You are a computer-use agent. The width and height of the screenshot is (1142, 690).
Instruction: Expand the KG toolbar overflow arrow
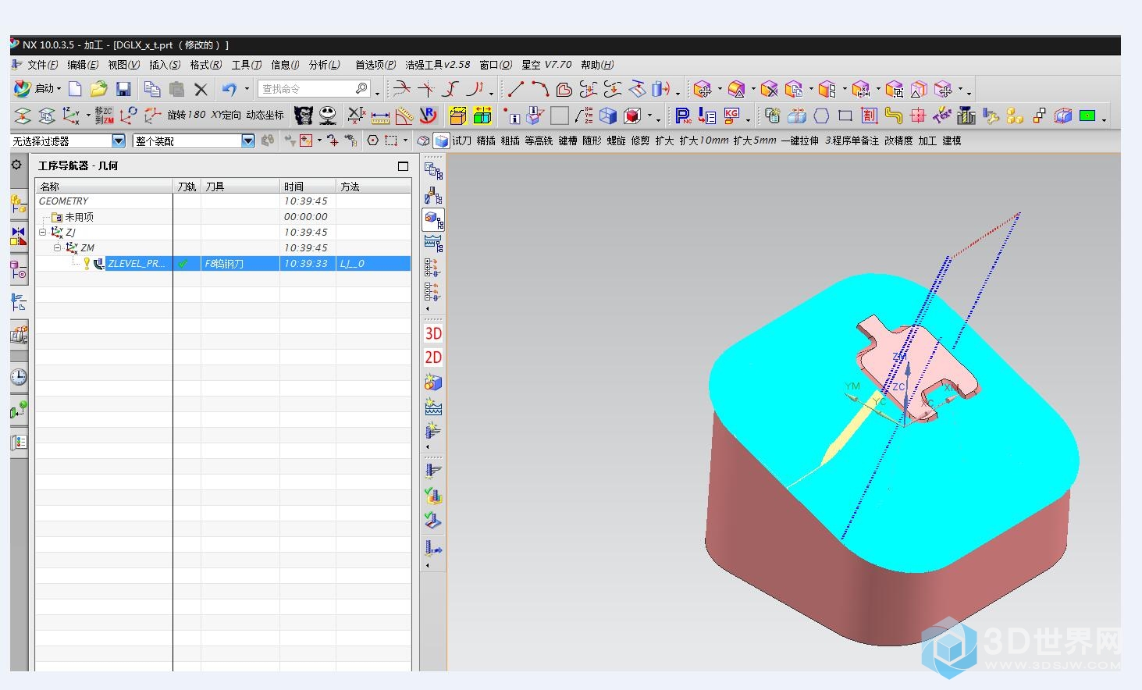point(749,119)
